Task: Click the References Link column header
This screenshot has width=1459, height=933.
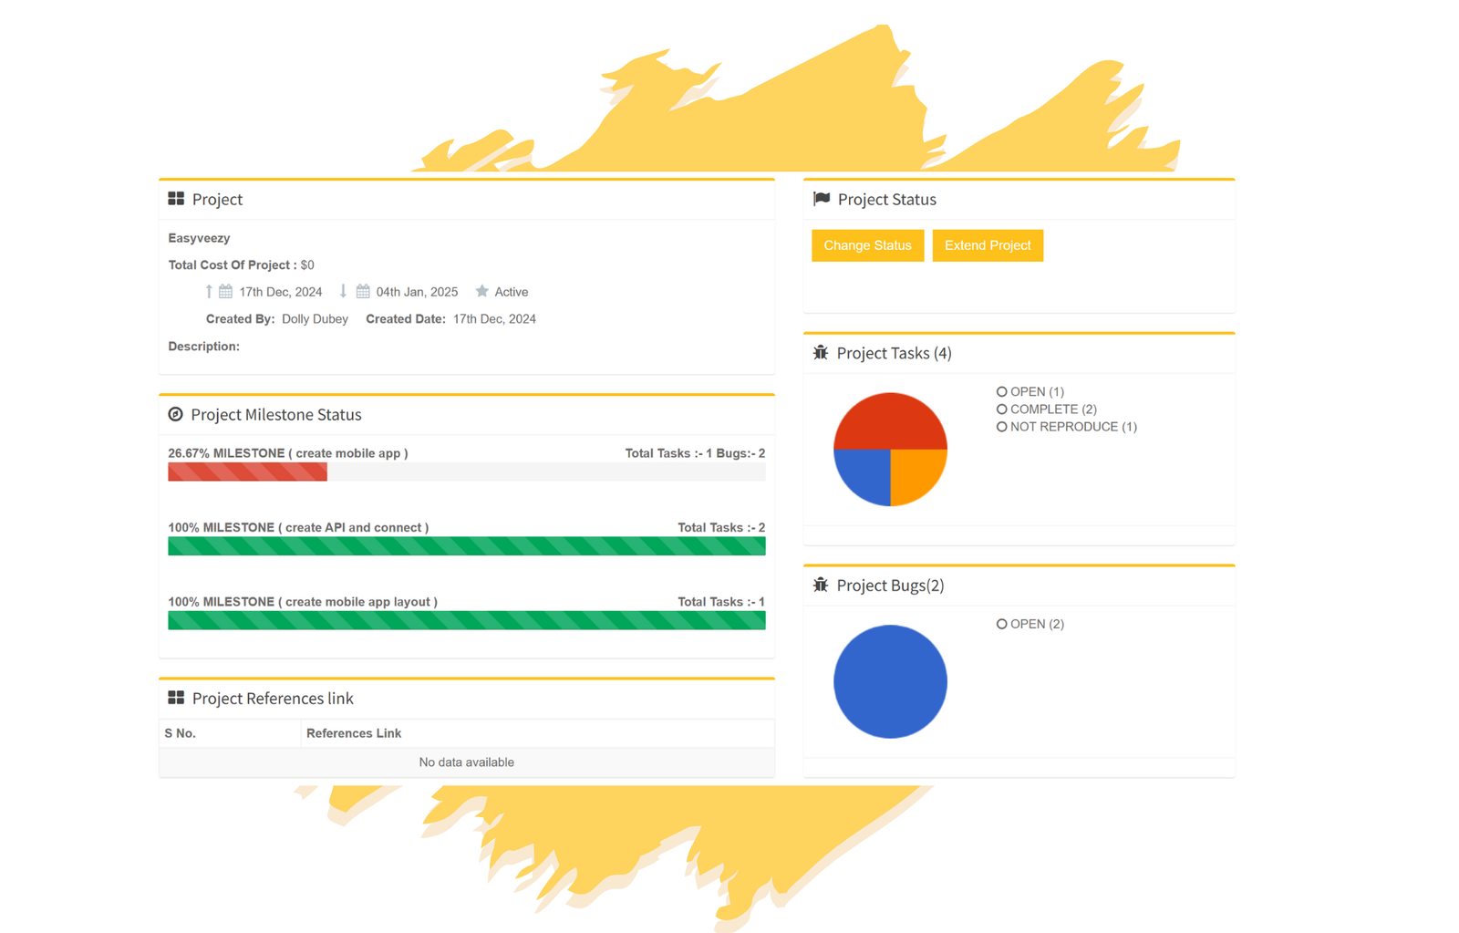Action: tap(354, 733)
